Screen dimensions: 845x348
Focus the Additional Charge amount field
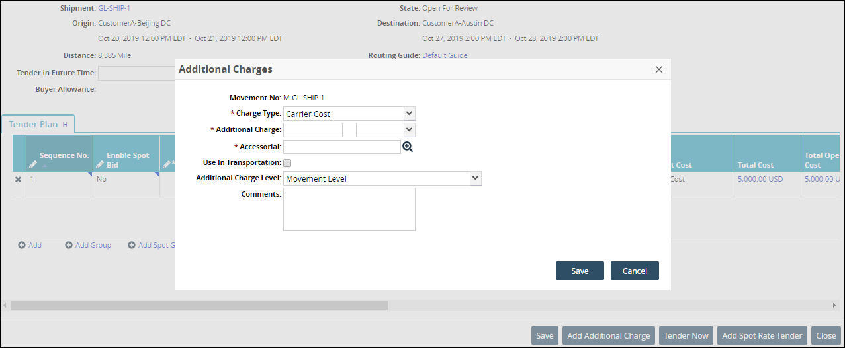[x=313, y=130]
